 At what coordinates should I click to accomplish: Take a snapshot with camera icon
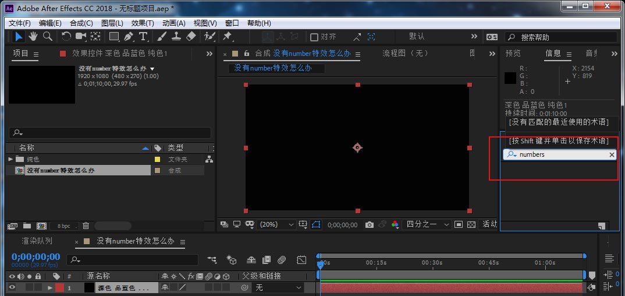point(370,224)
